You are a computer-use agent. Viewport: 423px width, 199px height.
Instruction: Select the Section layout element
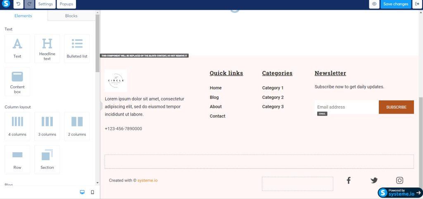click(47, 160)
